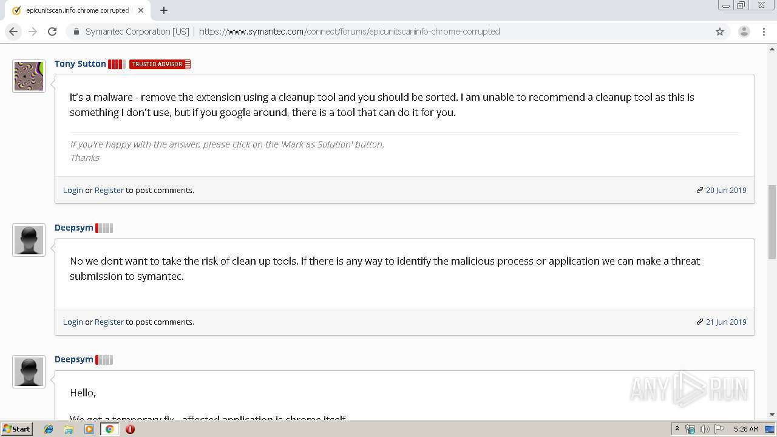
Task: Click the Trusted Advisor badge
Action: tap(160, 64)
